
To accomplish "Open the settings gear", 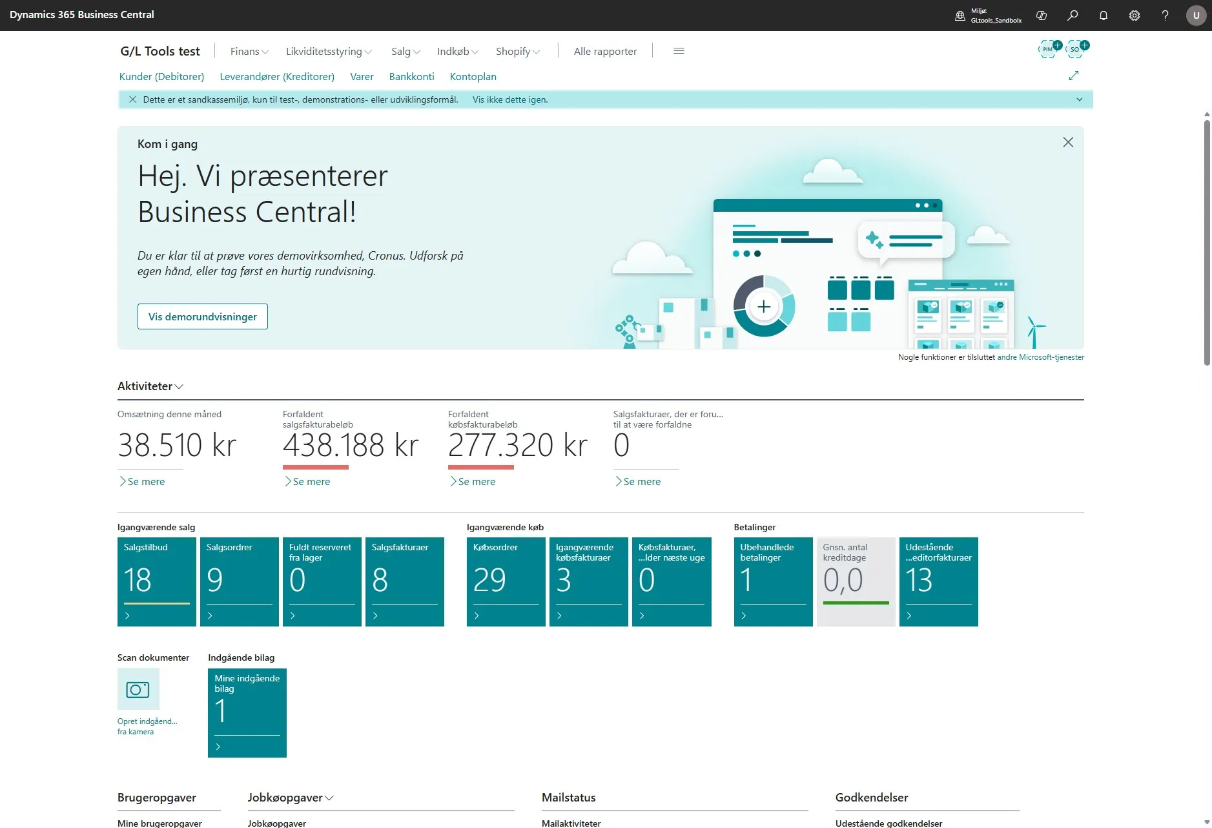I will coord(1135,16).
